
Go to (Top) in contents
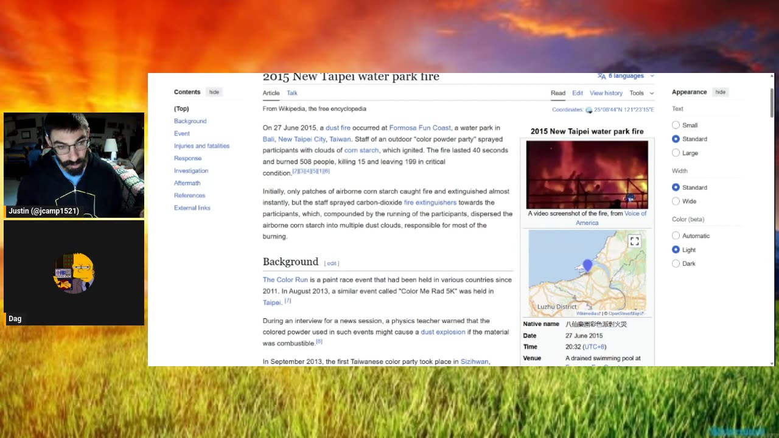(x=181, y=109)
